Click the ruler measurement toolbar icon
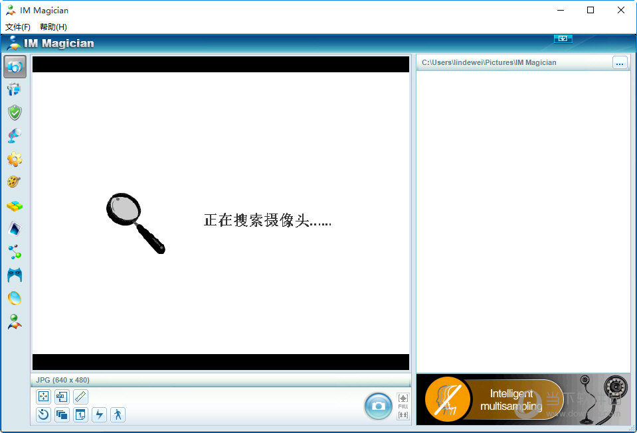This screenshot has height=433, width=637. point(80,397)
